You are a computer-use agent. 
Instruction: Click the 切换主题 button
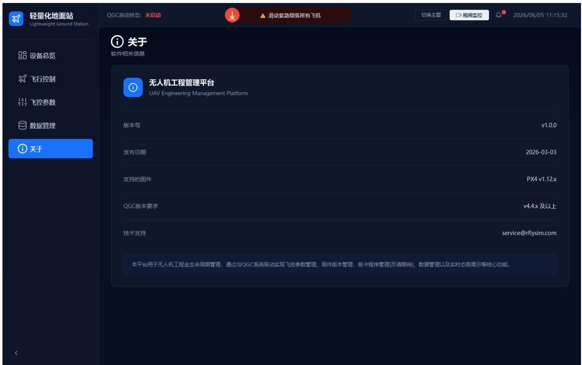(431, 15)
